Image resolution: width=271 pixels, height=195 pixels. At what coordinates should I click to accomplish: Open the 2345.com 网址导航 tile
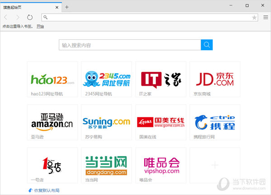(x=107, y=79)
